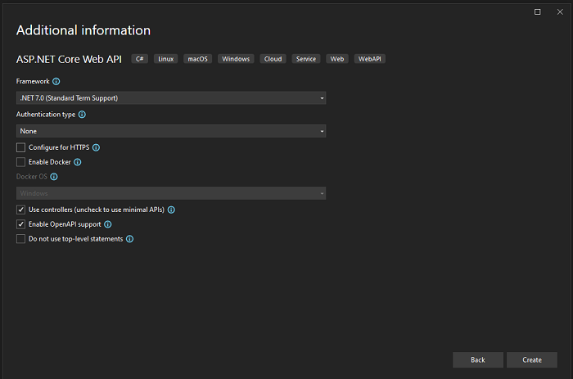Expand the Authentication type dropdown
The width and height of the screenshot is (573, 379).
pos(171,131)
